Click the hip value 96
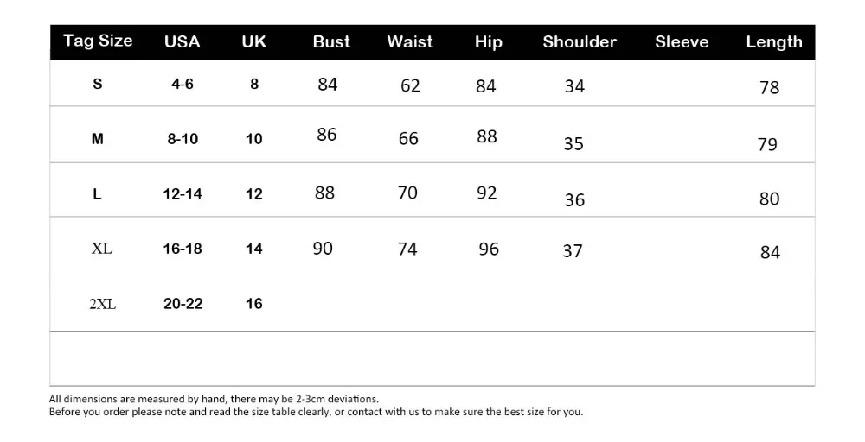This screenshot has height=442, width=865. pos(489,249)
